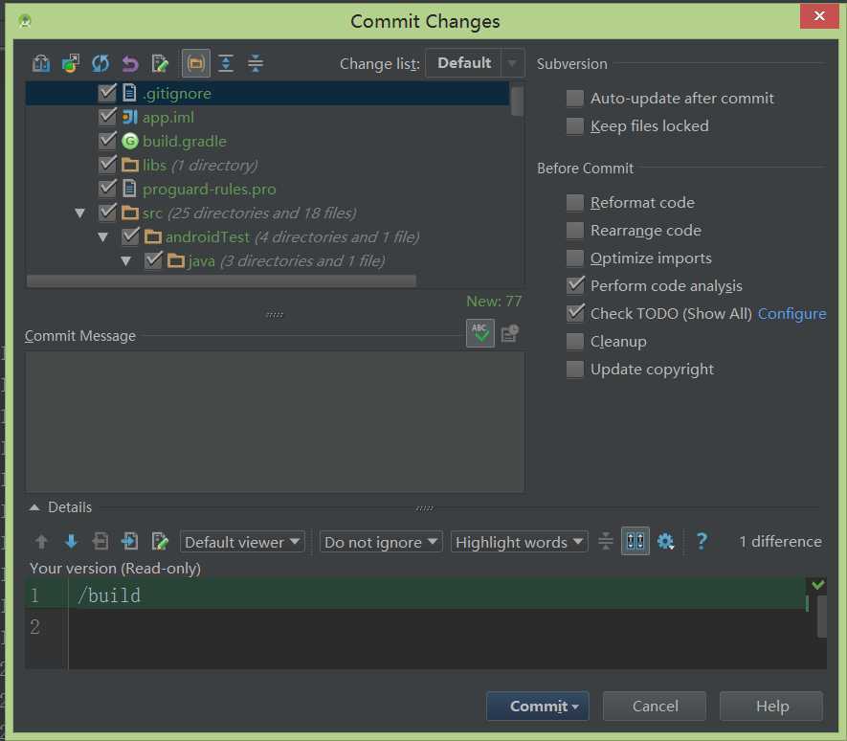Click Jump to Source icon in Details toolbar
Image resolution: width=847 pixels, height=741 pixels.
point(160,541)
